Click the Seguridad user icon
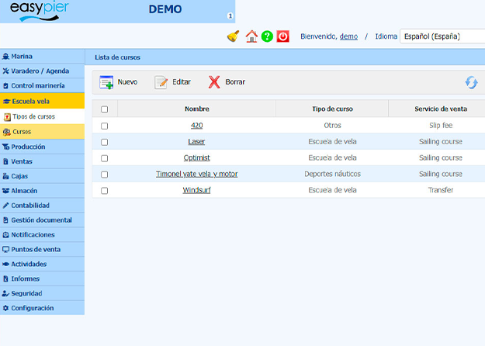The height and width of the screenshot is (346, 485). click(5, 293)
